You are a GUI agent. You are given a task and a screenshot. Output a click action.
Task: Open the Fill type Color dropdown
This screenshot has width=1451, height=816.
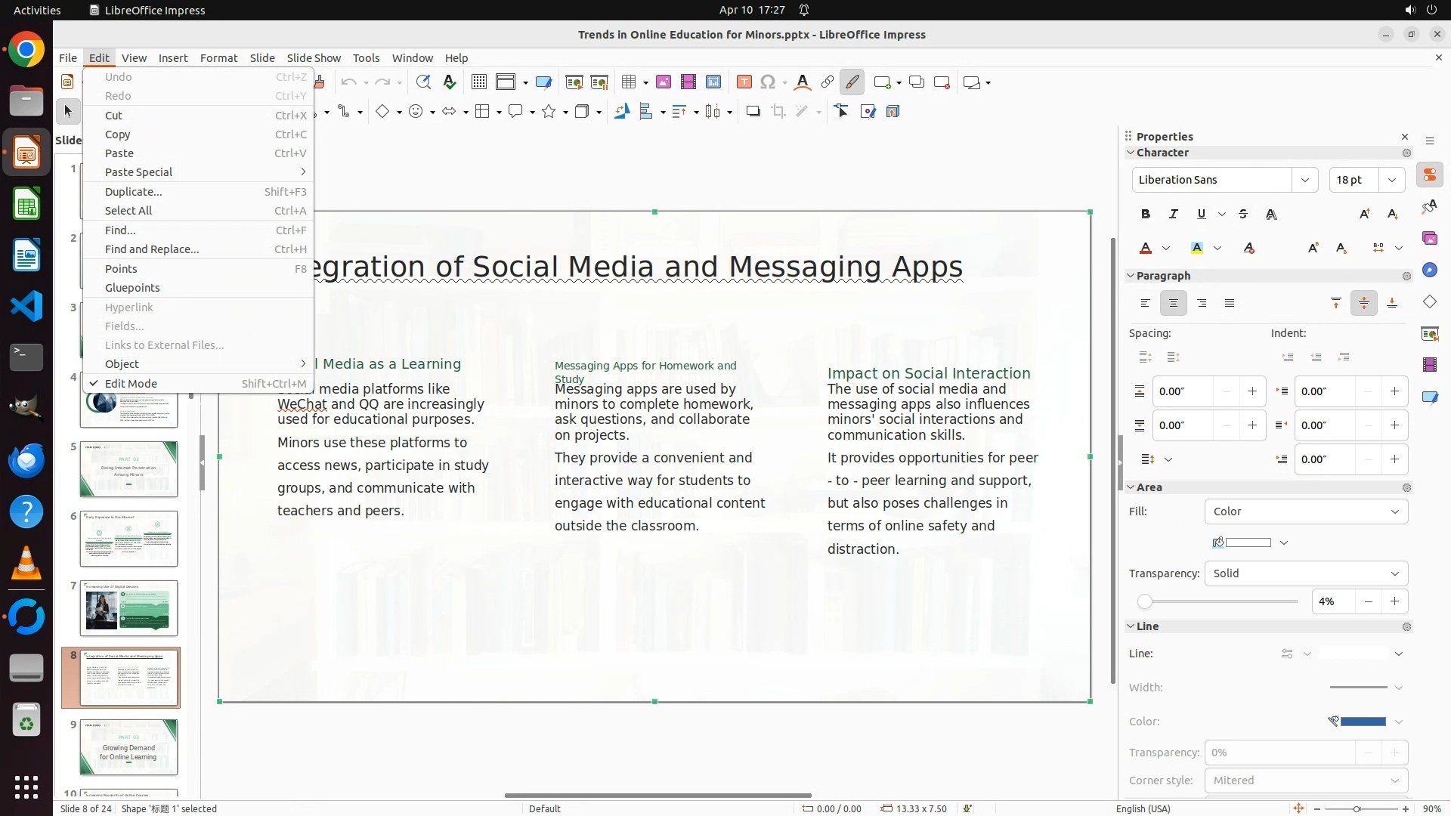pyautogui.click(x=1305, y=512)
